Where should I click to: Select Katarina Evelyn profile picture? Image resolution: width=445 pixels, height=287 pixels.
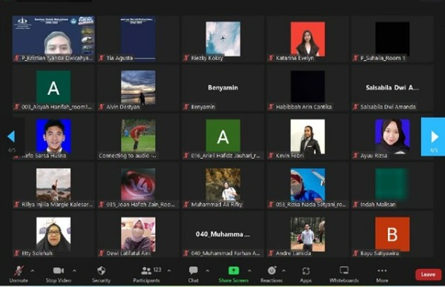308,39
